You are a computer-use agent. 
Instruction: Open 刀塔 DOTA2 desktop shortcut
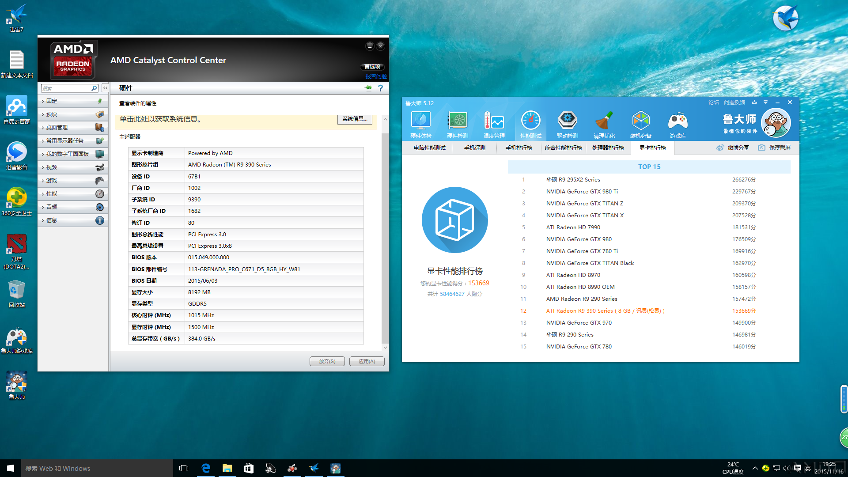click(16, 251)
